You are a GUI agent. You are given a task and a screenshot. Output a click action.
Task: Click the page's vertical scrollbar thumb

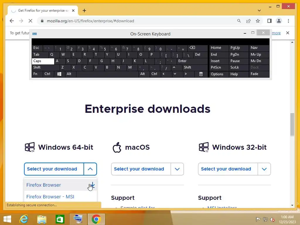click(x=292, y=125)
